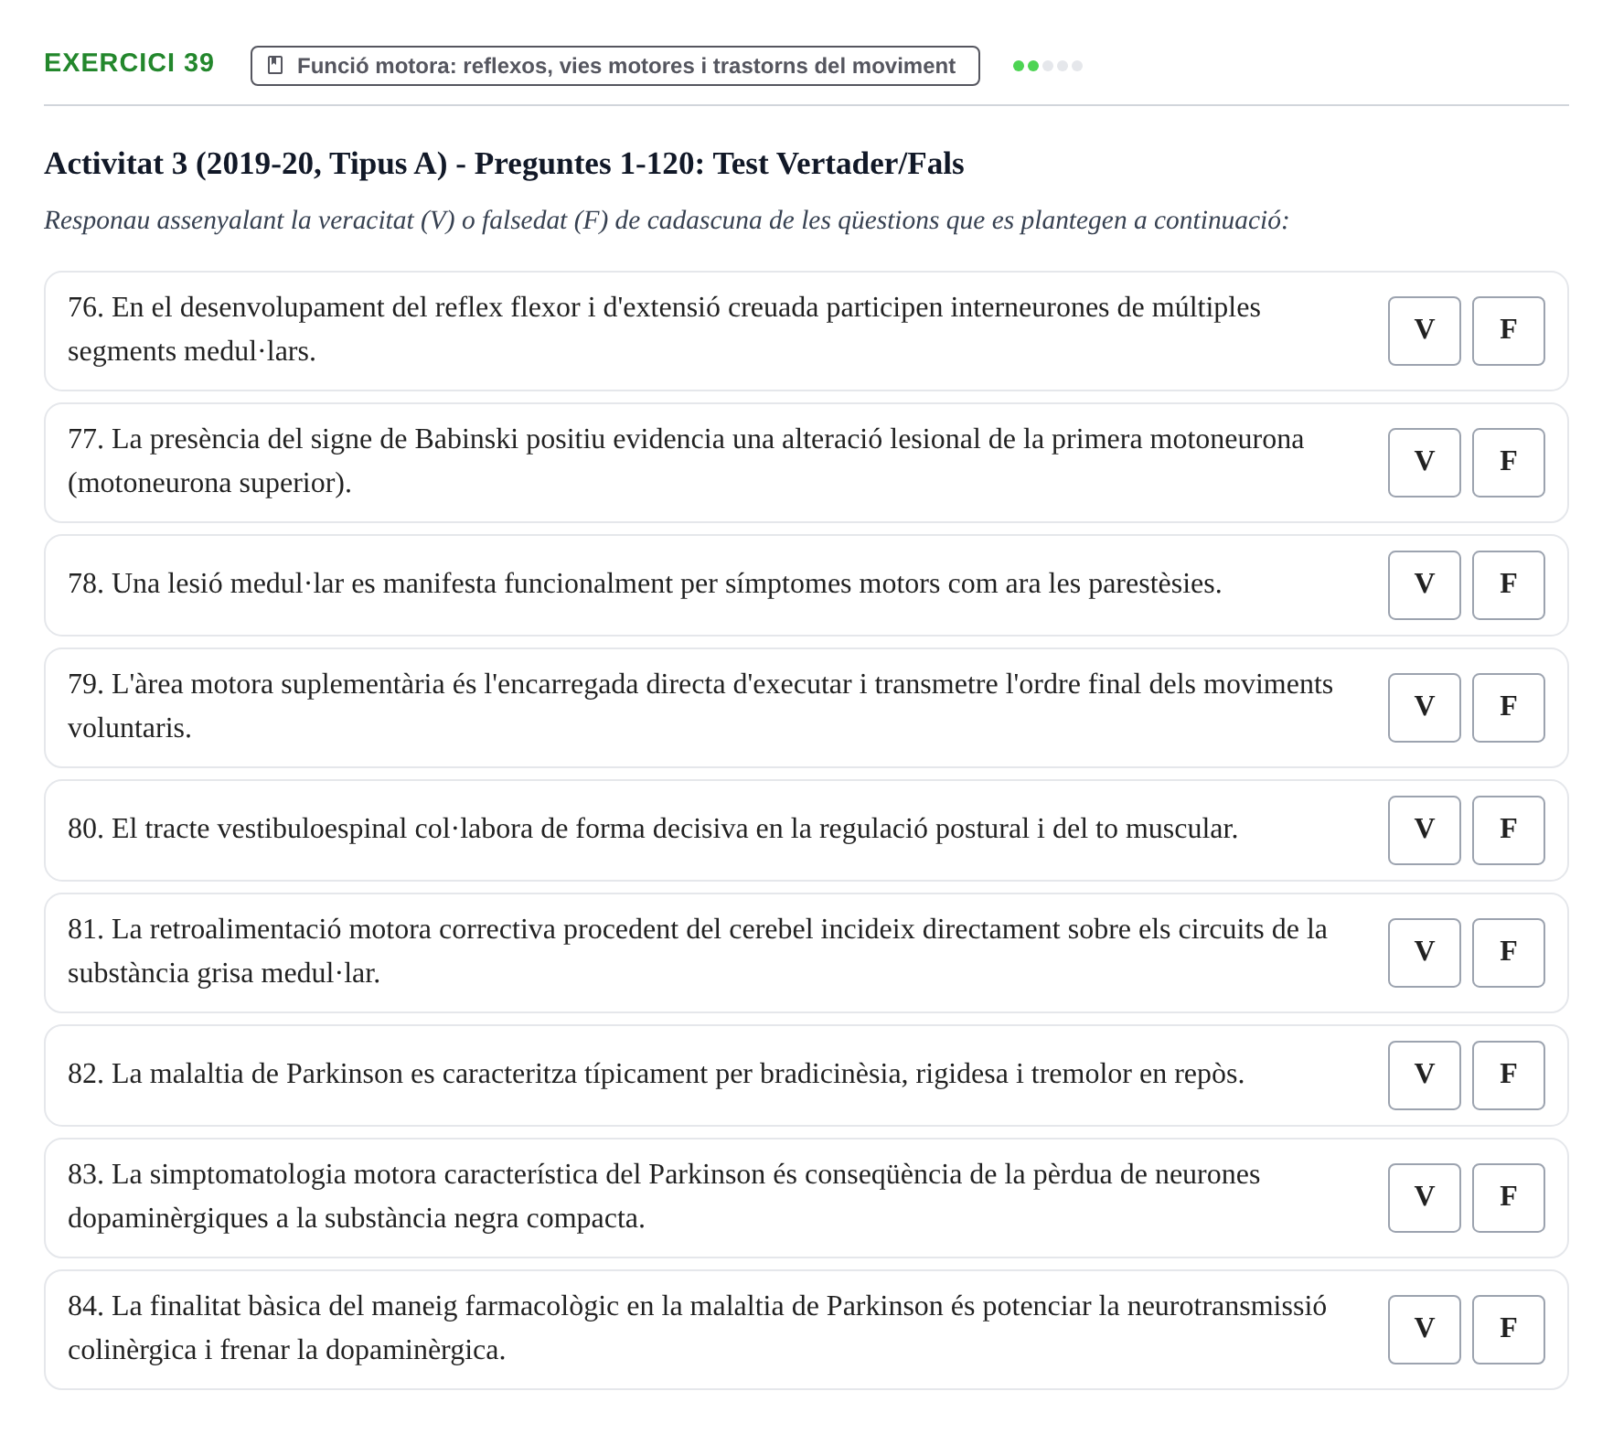Select F for question 77 about Babinski
The height and width of the screenshot is (1434, 1613).
coord(1509,463)
